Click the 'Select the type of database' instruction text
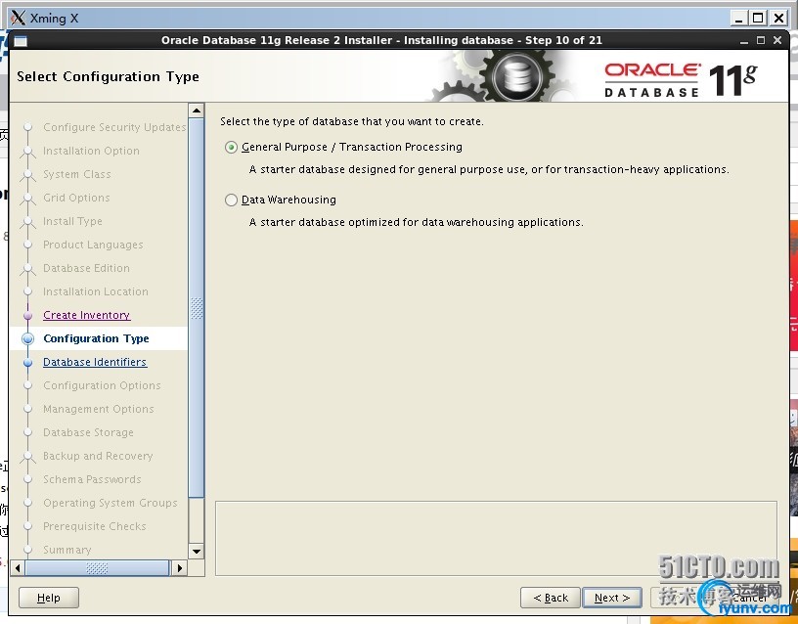 tap(352, 121)
